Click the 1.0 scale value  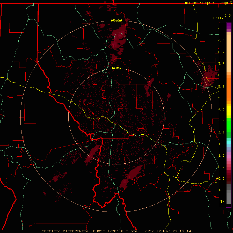(221, 156)
